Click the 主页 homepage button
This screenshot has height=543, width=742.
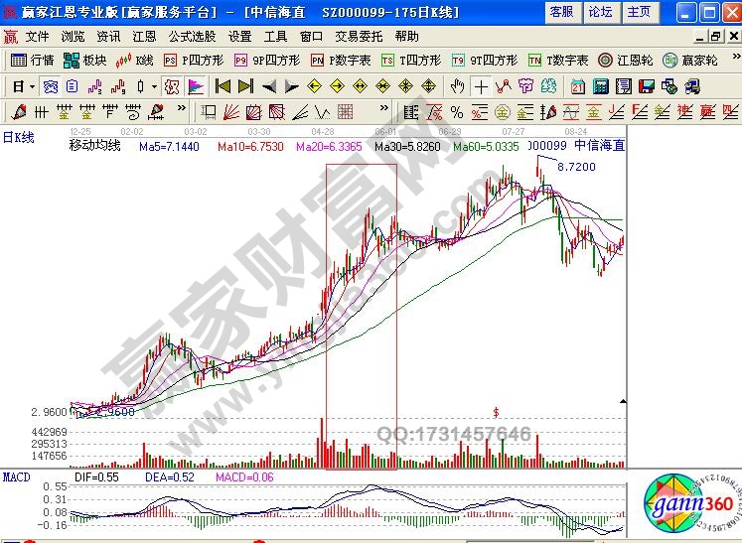(x=640, y=12)
